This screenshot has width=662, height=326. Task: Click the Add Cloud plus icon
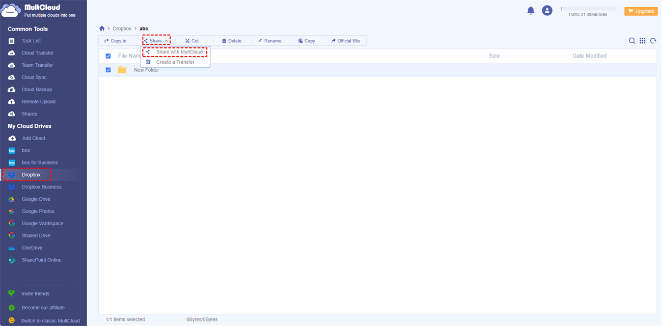click(x=12, y=138)
